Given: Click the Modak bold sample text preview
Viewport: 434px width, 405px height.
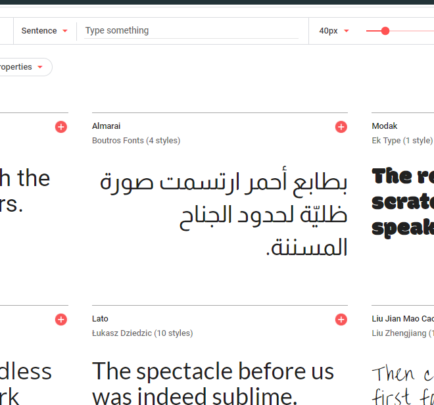Looking at the screenshot, I should point(402,202).
